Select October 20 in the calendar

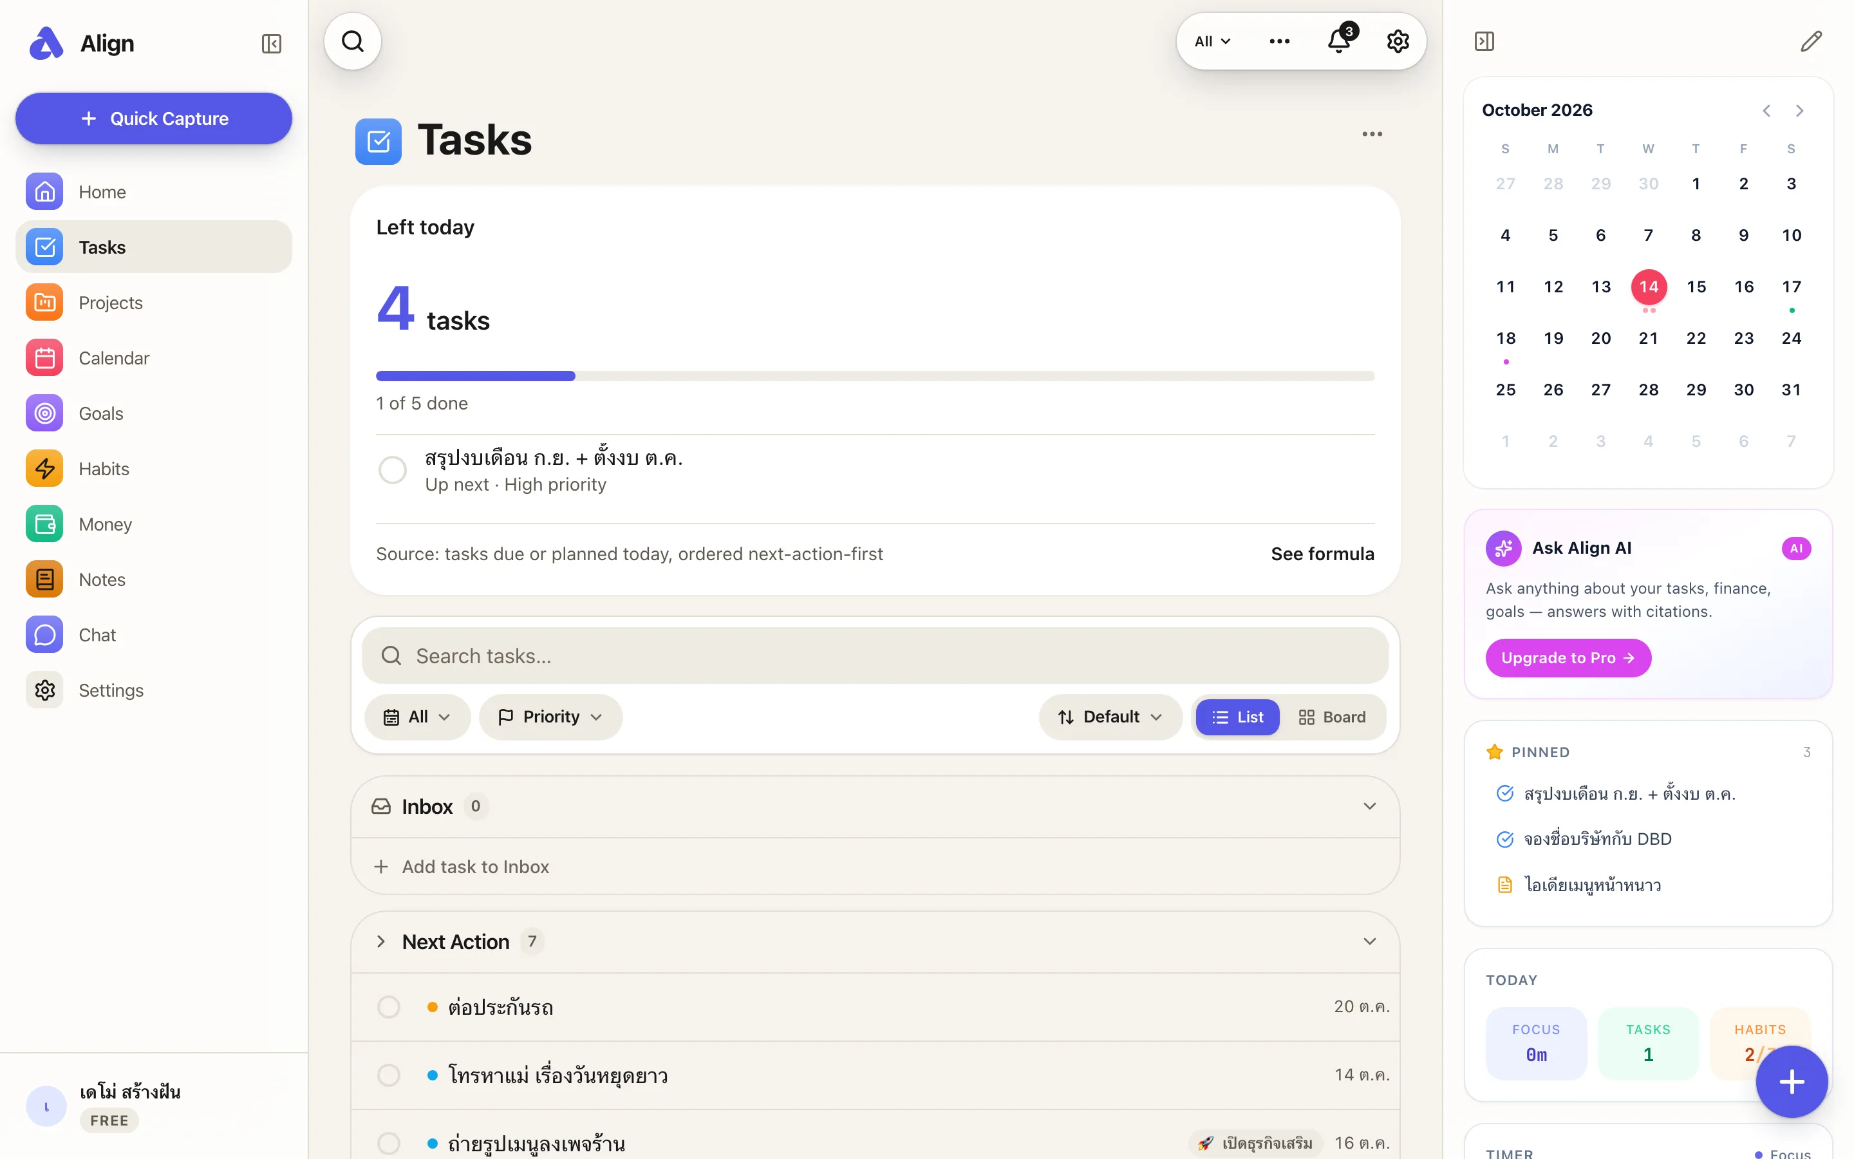pos(1600,338)
